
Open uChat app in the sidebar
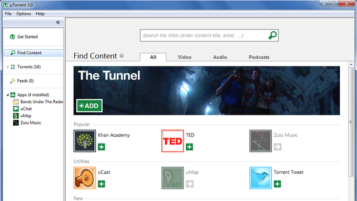pos(26,109)
